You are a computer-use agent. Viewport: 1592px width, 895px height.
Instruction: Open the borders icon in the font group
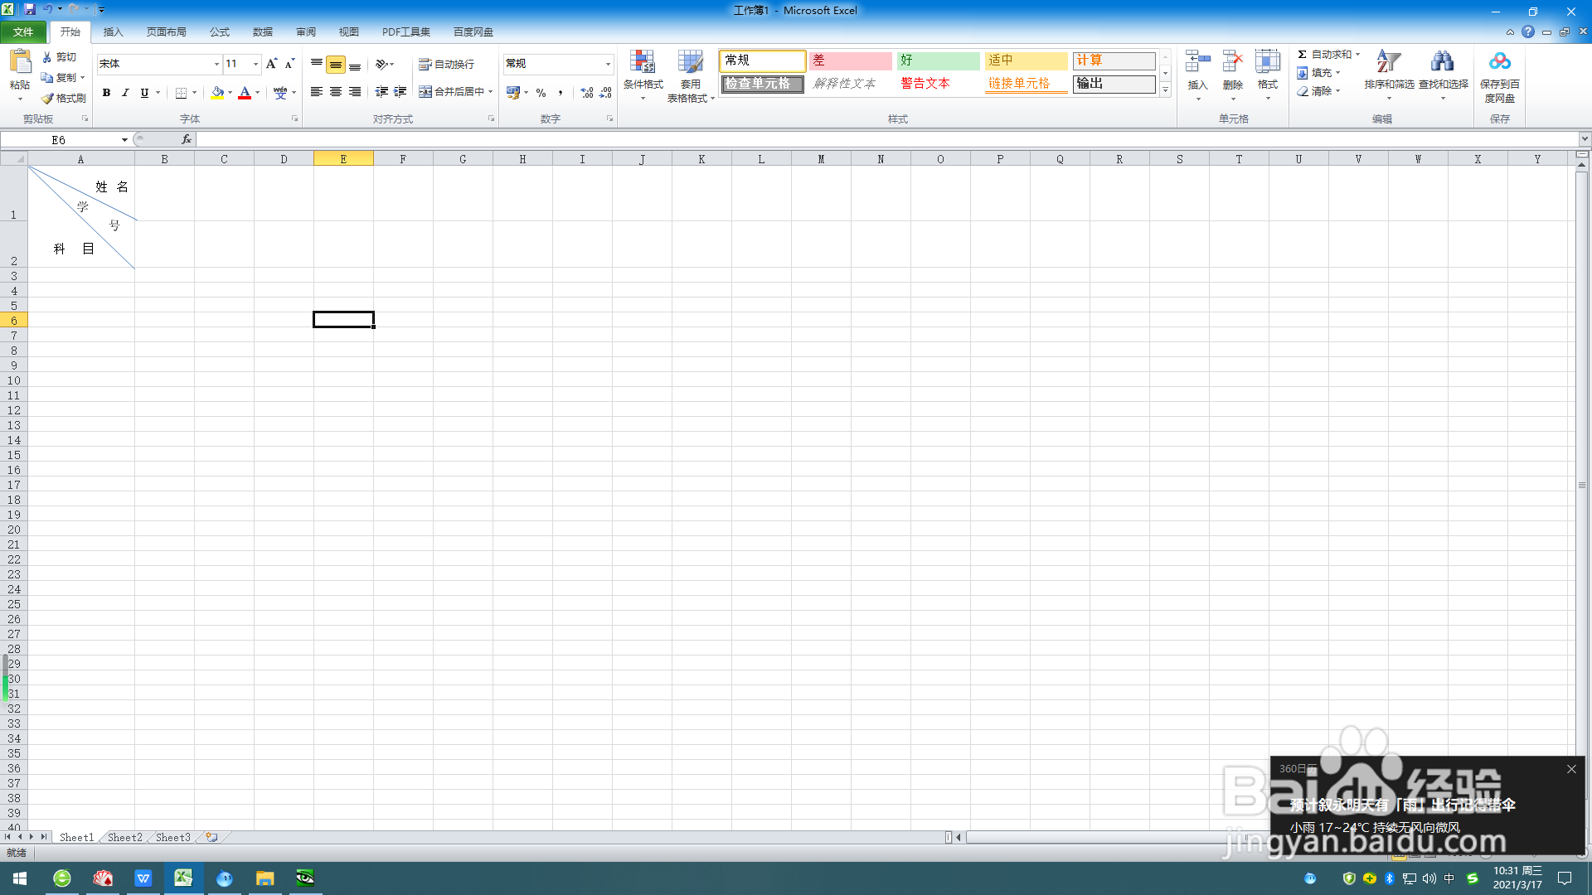pyautogui.click(x=181, y=93)
